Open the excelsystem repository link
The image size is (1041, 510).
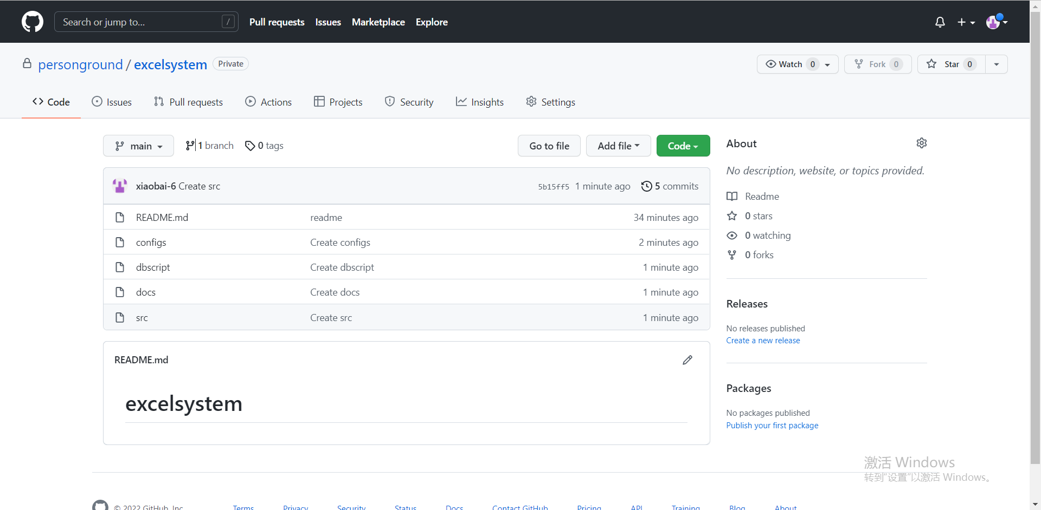[170, 64]
